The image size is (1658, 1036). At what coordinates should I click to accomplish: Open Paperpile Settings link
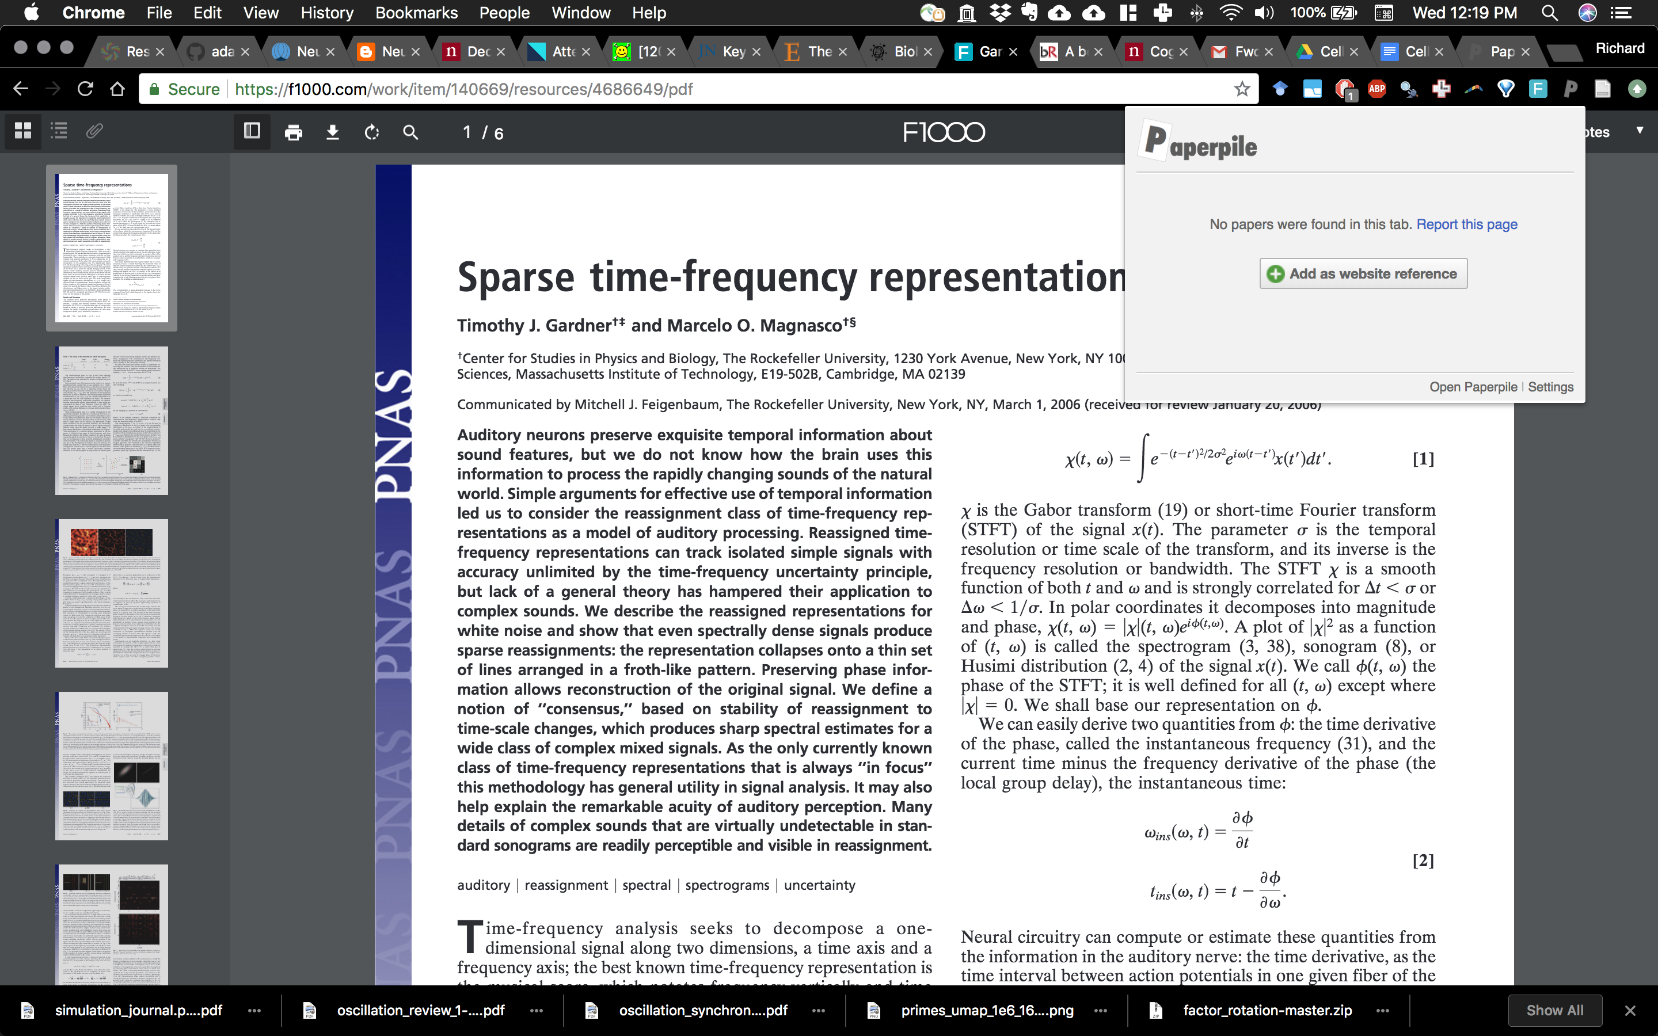click(x=1550, y=387)
